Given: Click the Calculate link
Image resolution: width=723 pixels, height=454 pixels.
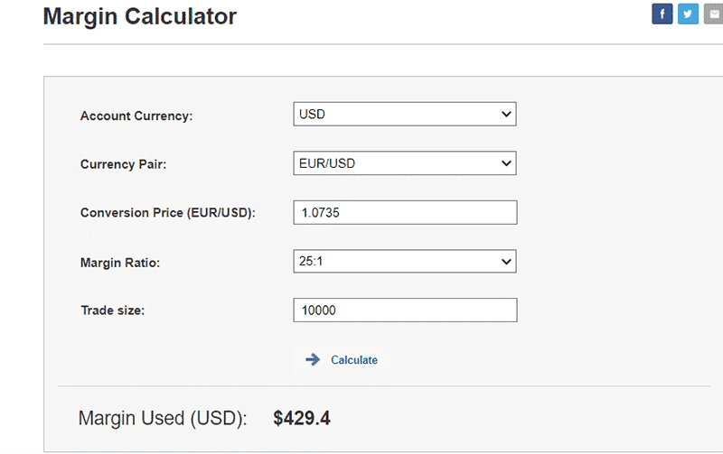Looking at the screenshot, I should coord(353,360).
